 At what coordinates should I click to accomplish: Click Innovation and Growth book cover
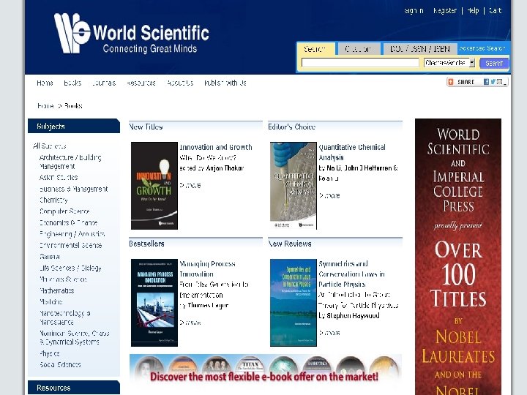pos(154,186)
